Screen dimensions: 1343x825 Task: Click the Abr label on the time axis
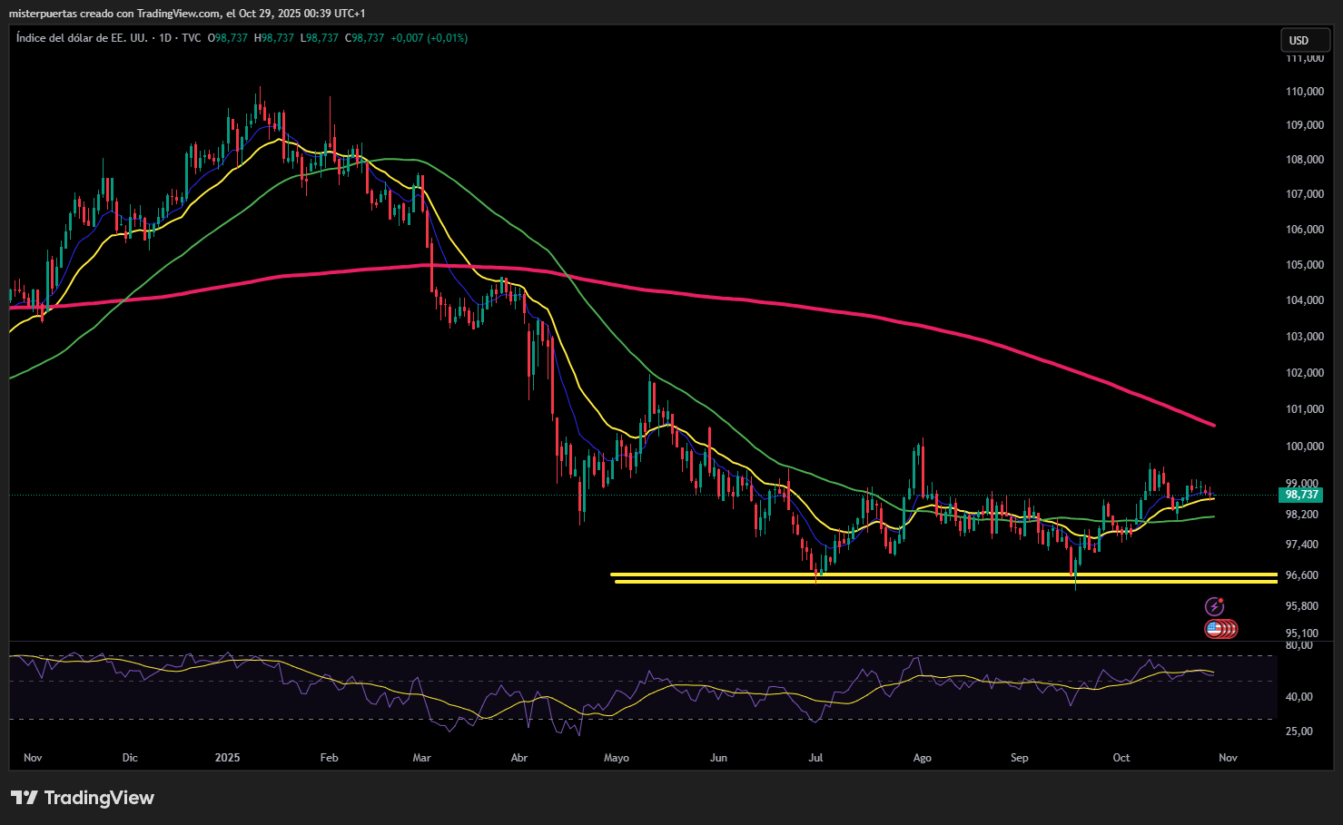coord(519,758)
